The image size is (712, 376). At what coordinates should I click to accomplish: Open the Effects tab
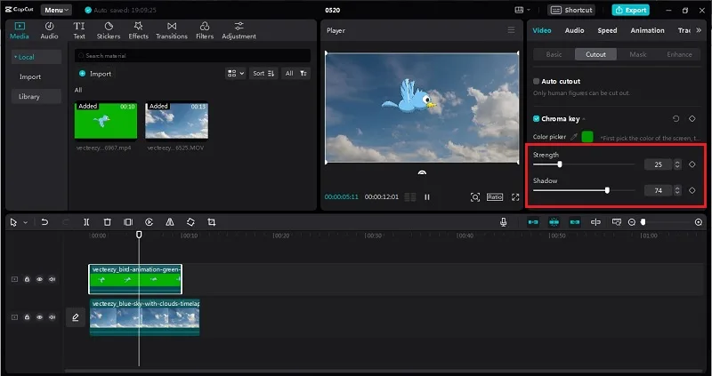click(138, 30)
